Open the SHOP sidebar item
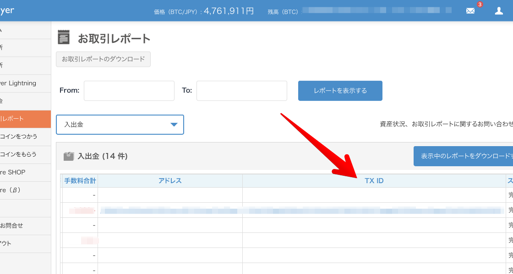This screenshot has width=513, height=274. coord(25,173)
